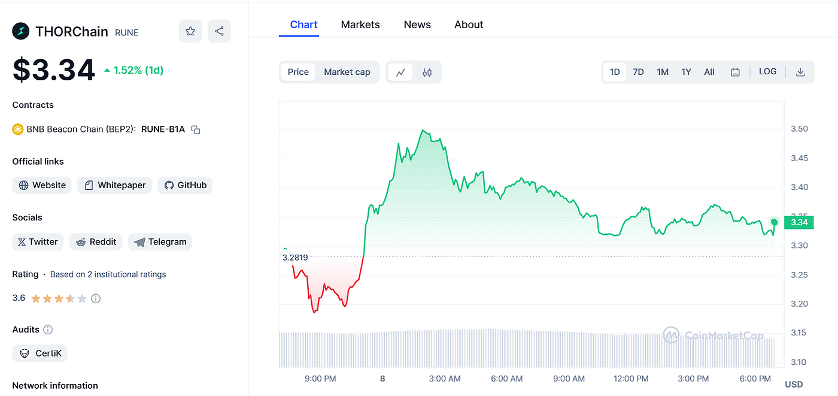Click the 3.2819 opening price label

295,258
